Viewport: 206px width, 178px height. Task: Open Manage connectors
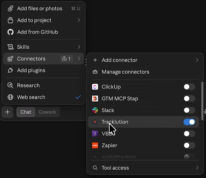click(145, 72)
